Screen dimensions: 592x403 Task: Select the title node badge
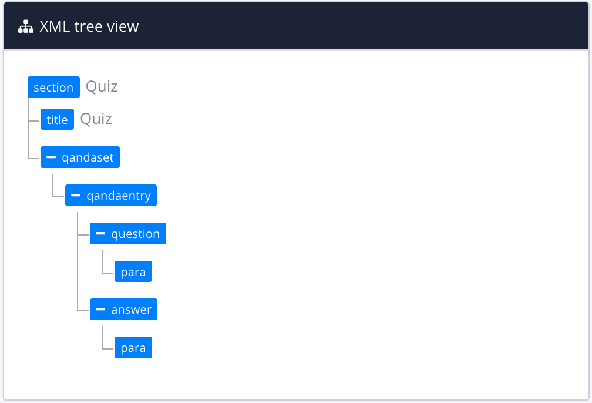(57, 119)
